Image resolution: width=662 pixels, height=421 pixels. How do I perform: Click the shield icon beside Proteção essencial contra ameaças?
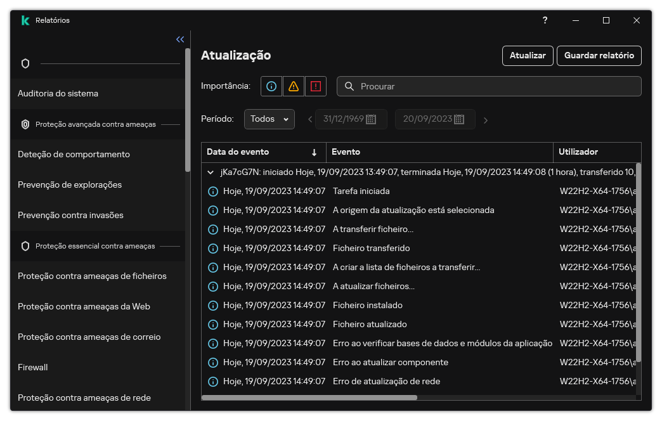(x=25, y=245)
